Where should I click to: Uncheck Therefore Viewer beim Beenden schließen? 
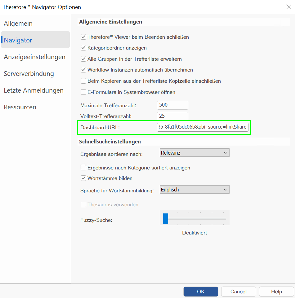point(83,37)
